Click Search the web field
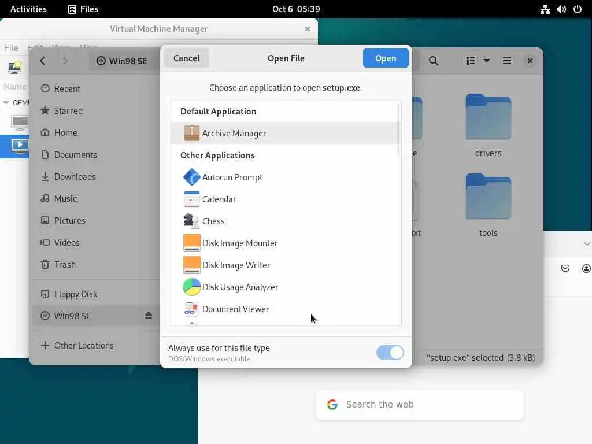592x444 pixels. coord(420,404)
